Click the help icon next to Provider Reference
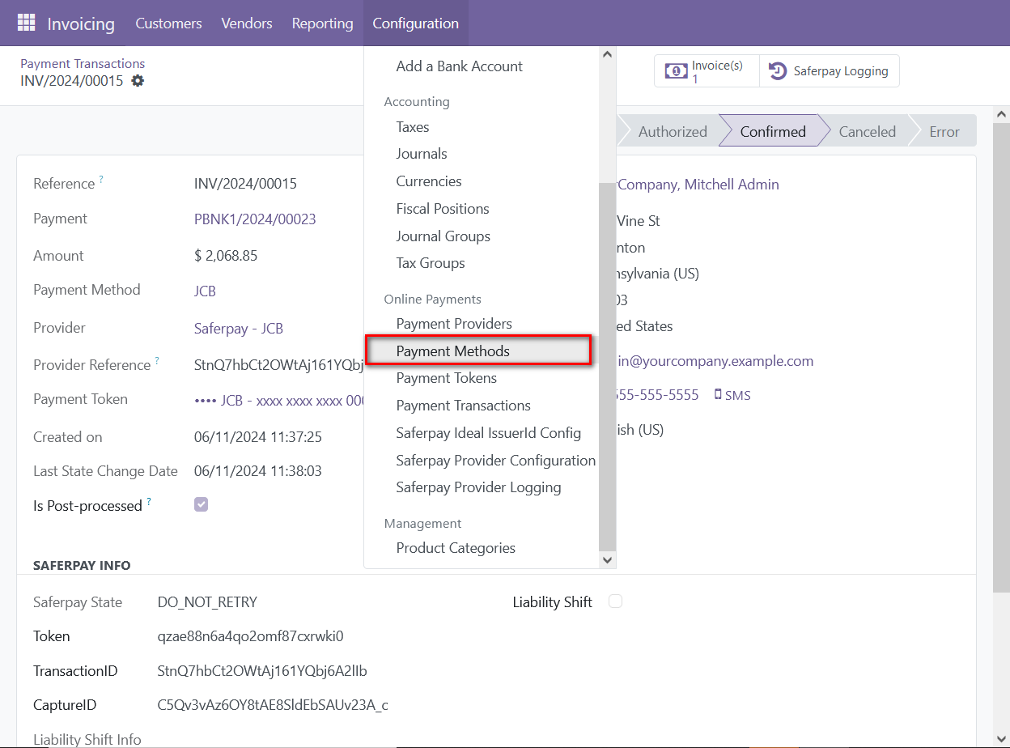Image resolution: width=1010 pixels, height=748 pixels. point(158,359)
